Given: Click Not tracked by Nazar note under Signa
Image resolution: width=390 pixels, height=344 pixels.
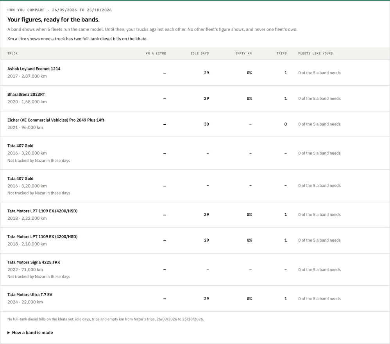Looking at the screenshot, I should [39, 277].
